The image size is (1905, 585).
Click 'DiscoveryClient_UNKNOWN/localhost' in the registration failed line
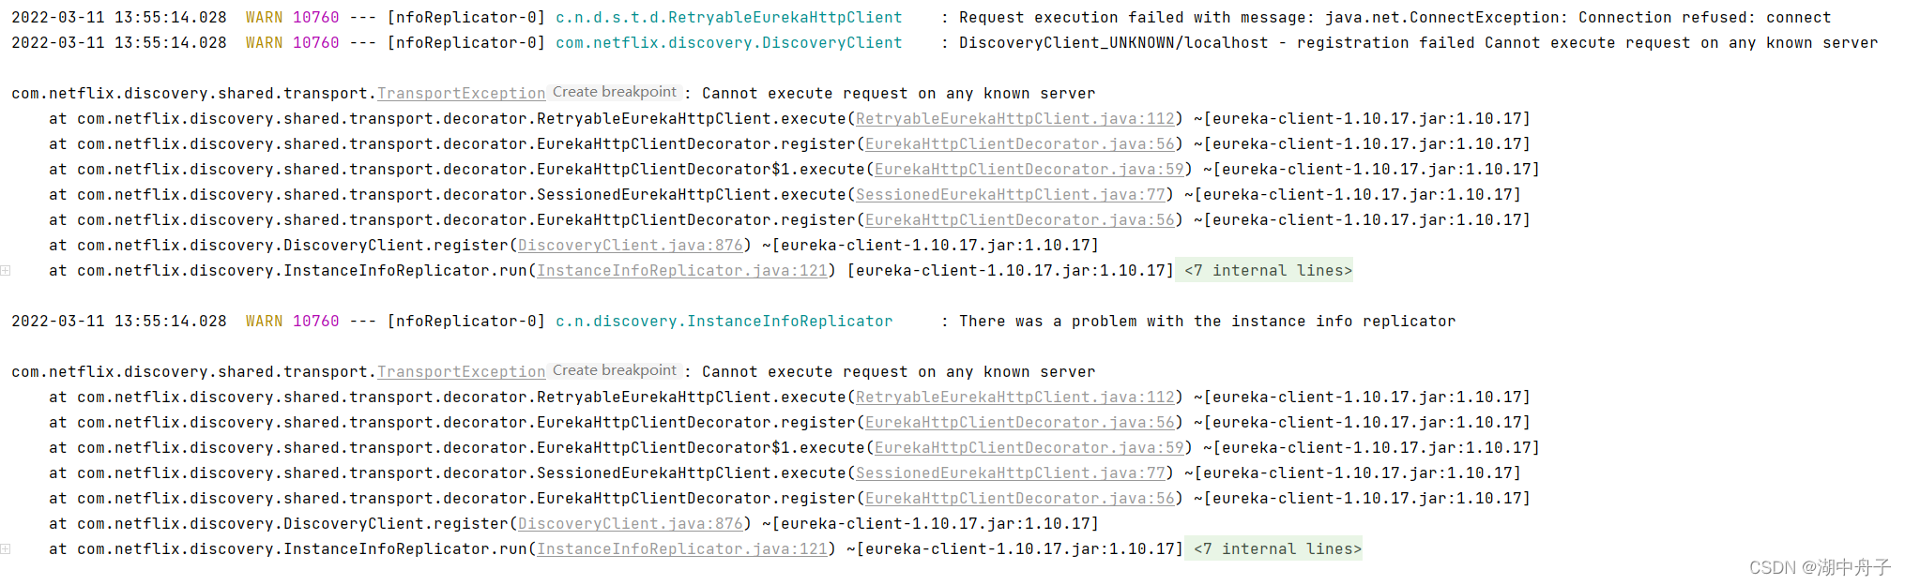1114,42
